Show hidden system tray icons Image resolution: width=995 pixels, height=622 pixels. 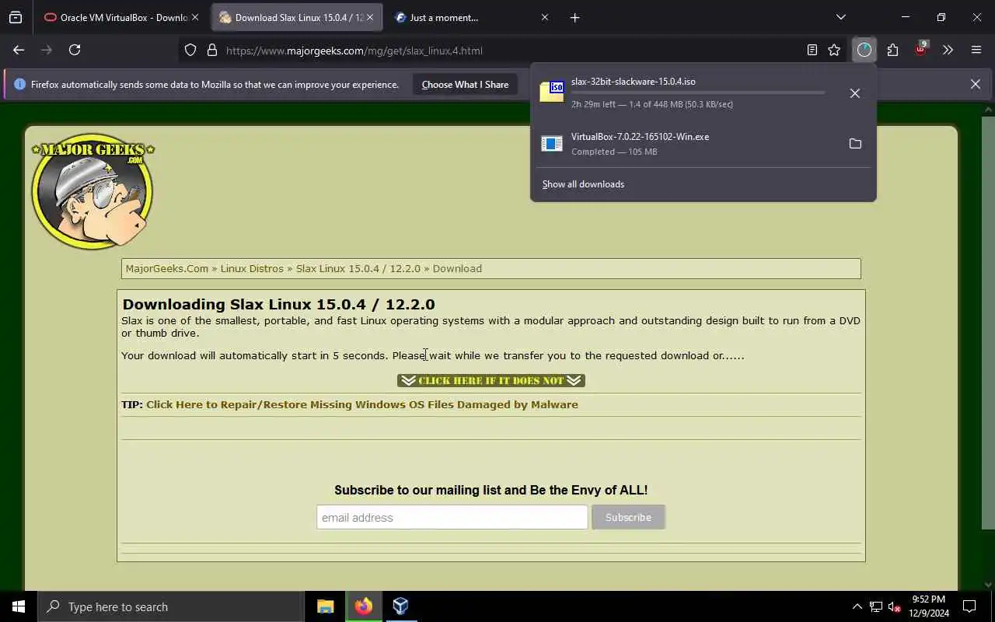click(x=857, y=606)
